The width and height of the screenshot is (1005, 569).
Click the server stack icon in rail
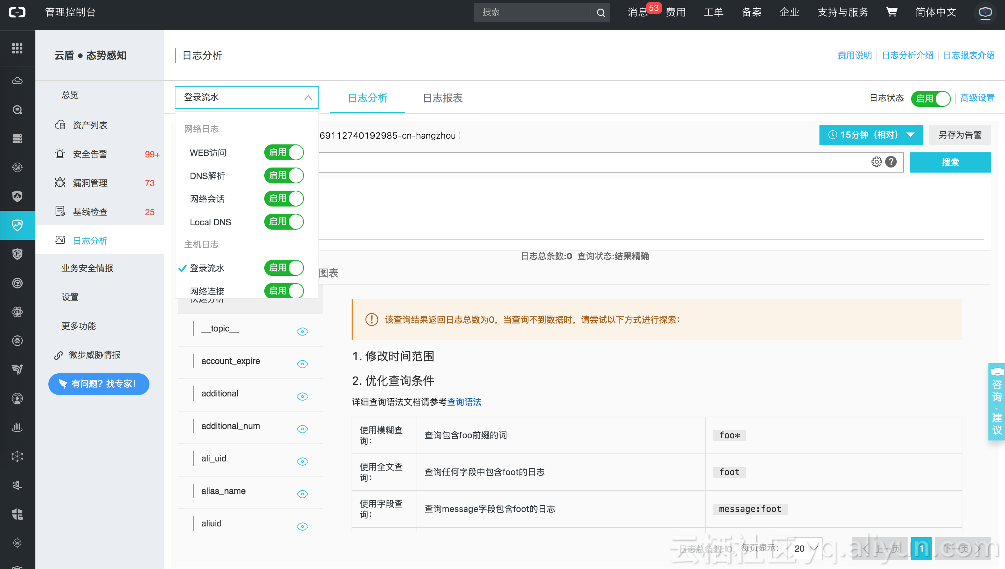(17, 139)
